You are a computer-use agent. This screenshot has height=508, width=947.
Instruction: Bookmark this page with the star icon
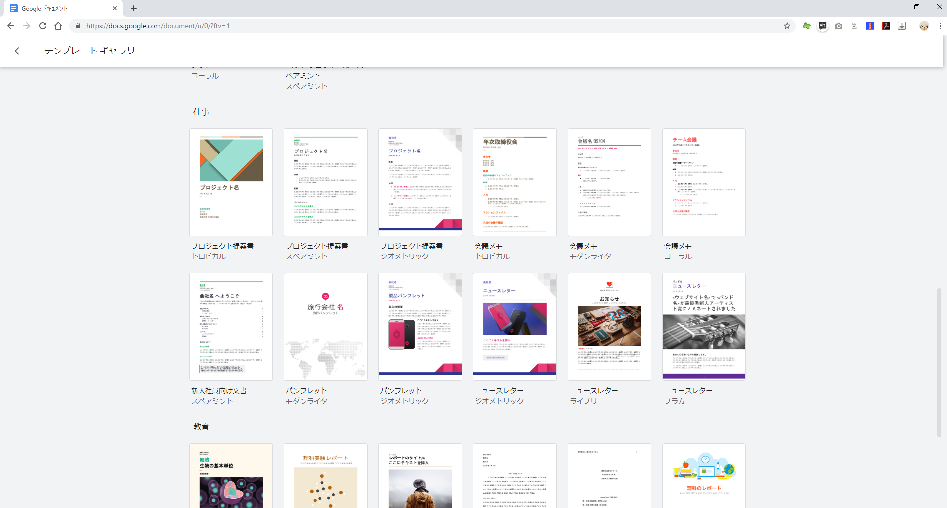coord(787,26)
